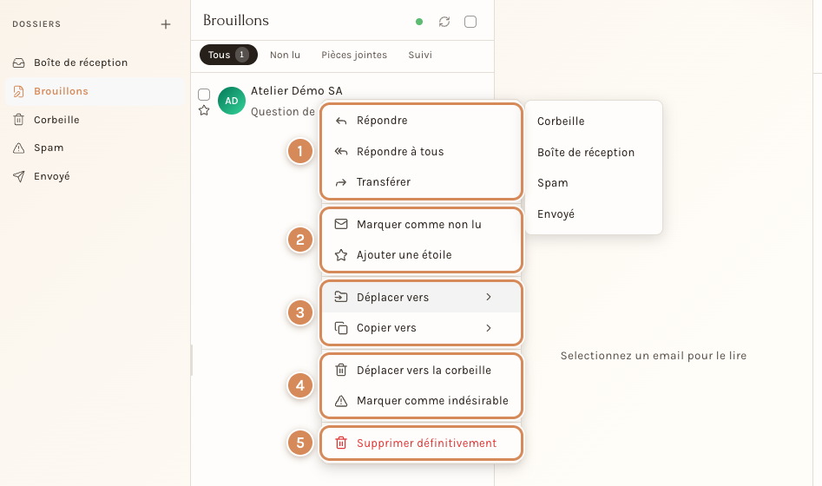The width and height of the screenshot is (822, 486).
Task: Click the reply-all double arrow icon
Action: pyautogui.click(x=341, y=152)
